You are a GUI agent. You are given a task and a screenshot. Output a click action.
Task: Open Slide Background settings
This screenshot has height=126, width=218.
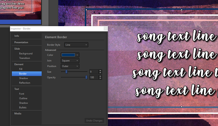[x=26, y=54]
